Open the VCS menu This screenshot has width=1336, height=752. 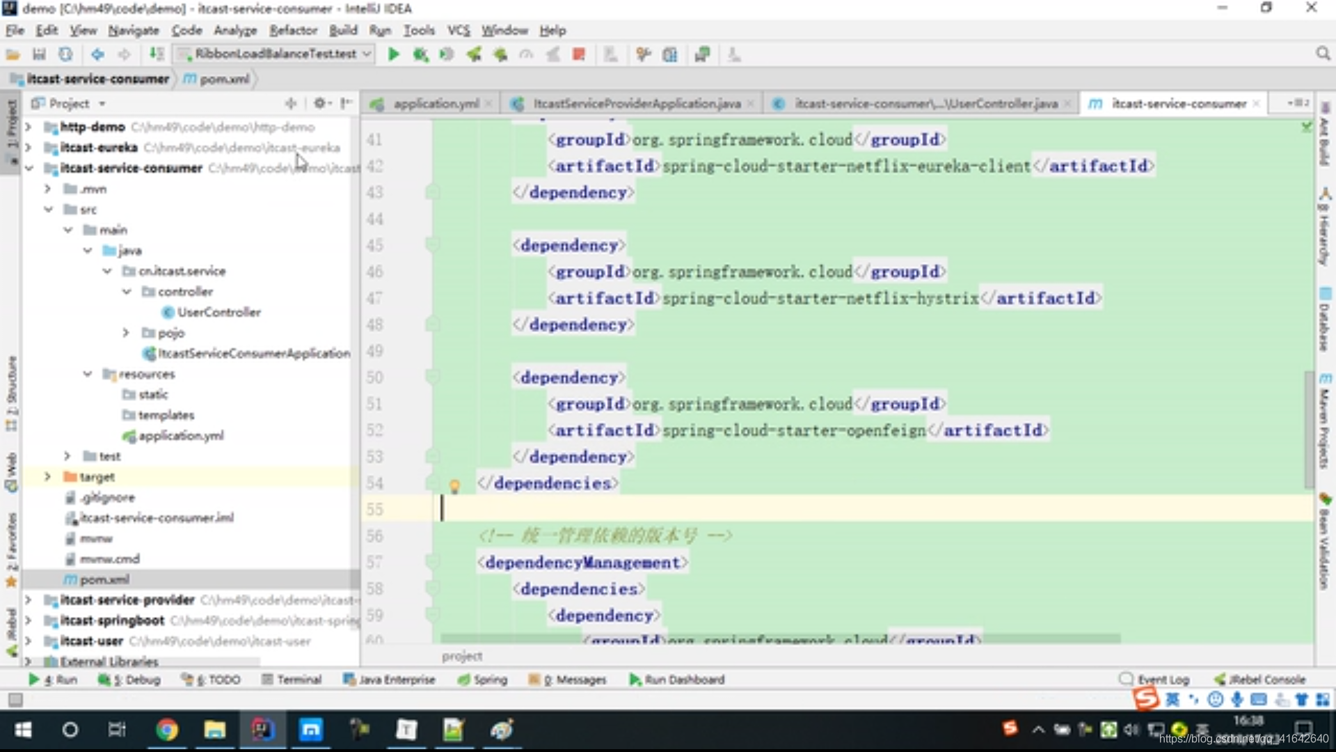[x=458, y=31]
